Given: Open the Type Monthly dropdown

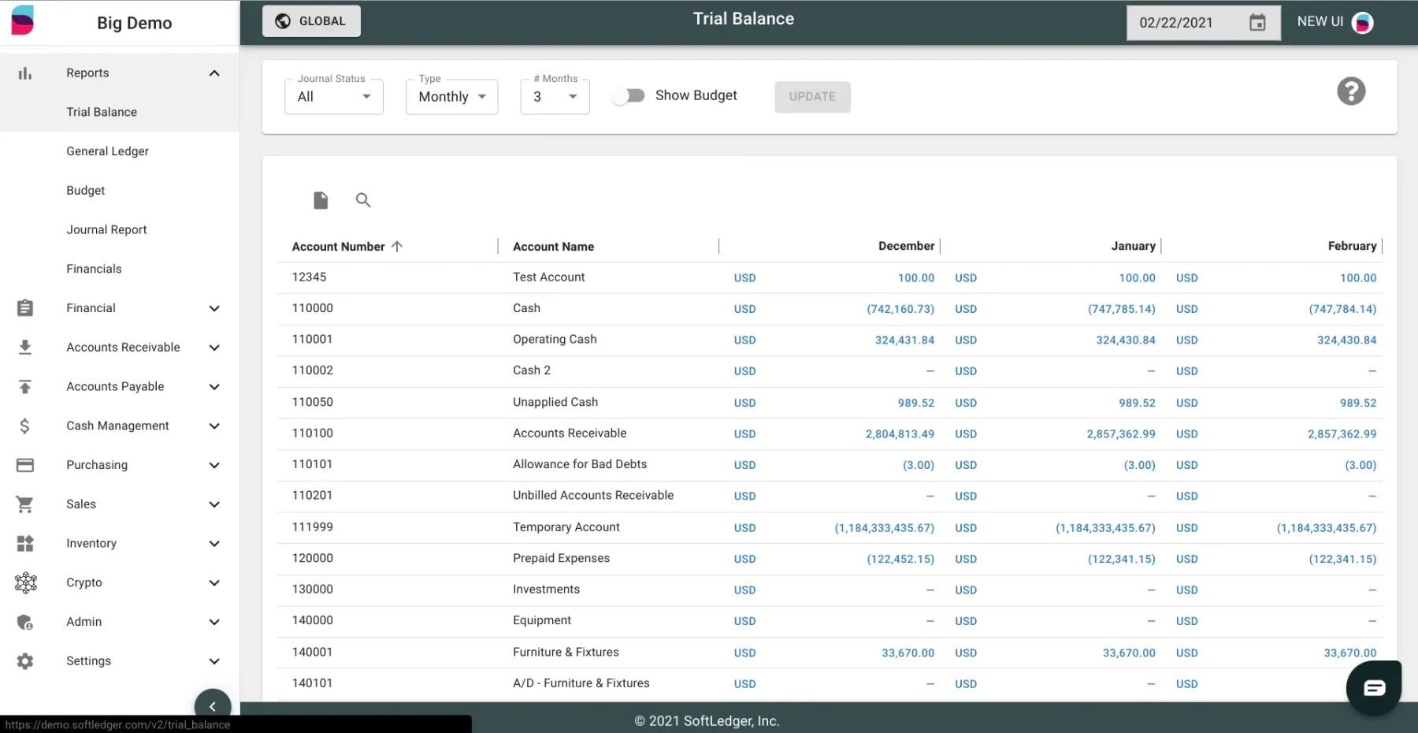Looking at the screenshot, I should click(x=452, y=97).
